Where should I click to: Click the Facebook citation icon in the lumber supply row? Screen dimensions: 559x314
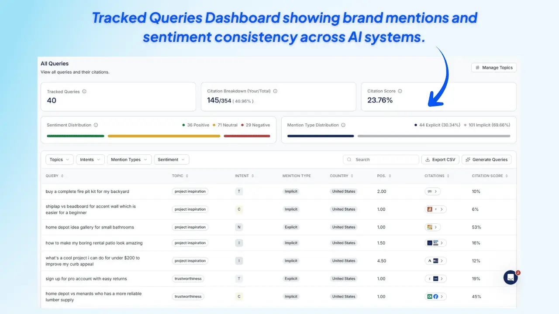[435, 296]
